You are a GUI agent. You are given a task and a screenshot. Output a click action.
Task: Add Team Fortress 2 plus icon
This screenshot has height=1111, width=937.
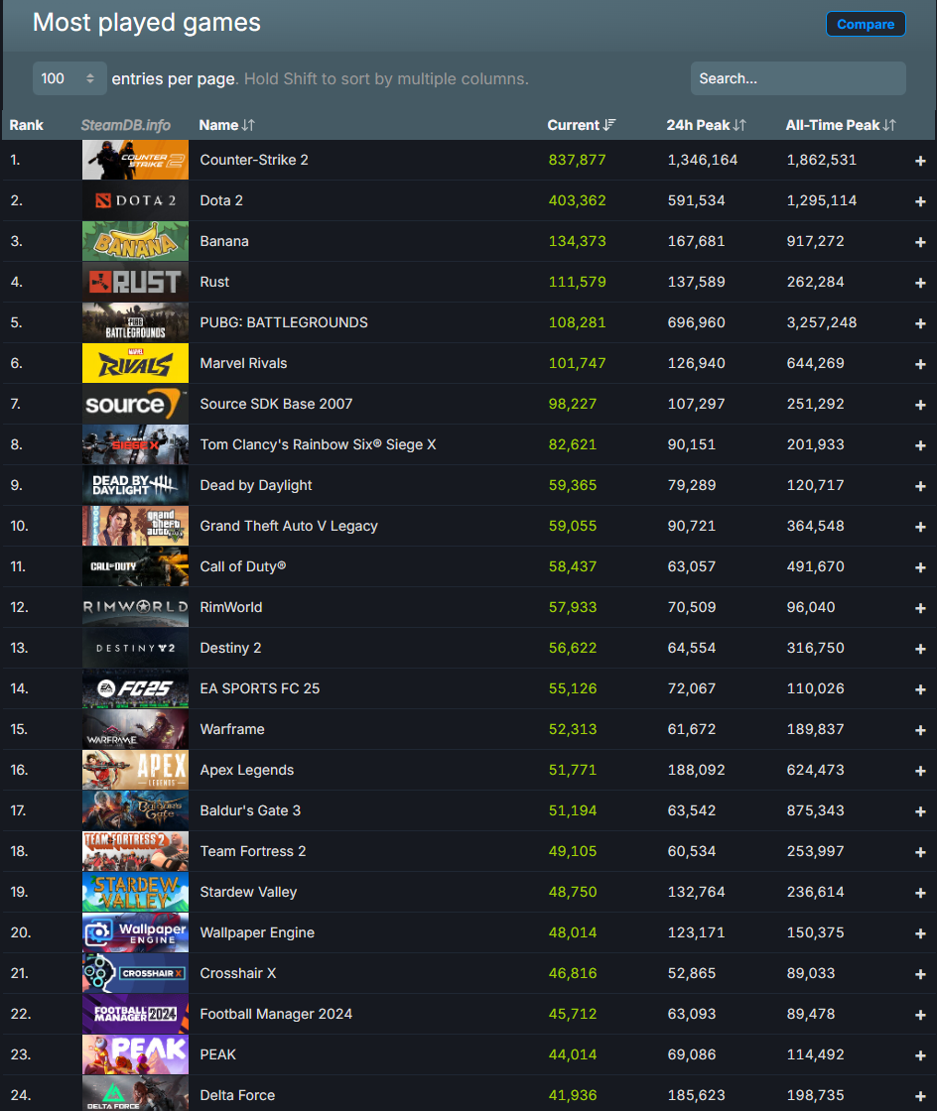click(920, 852)
